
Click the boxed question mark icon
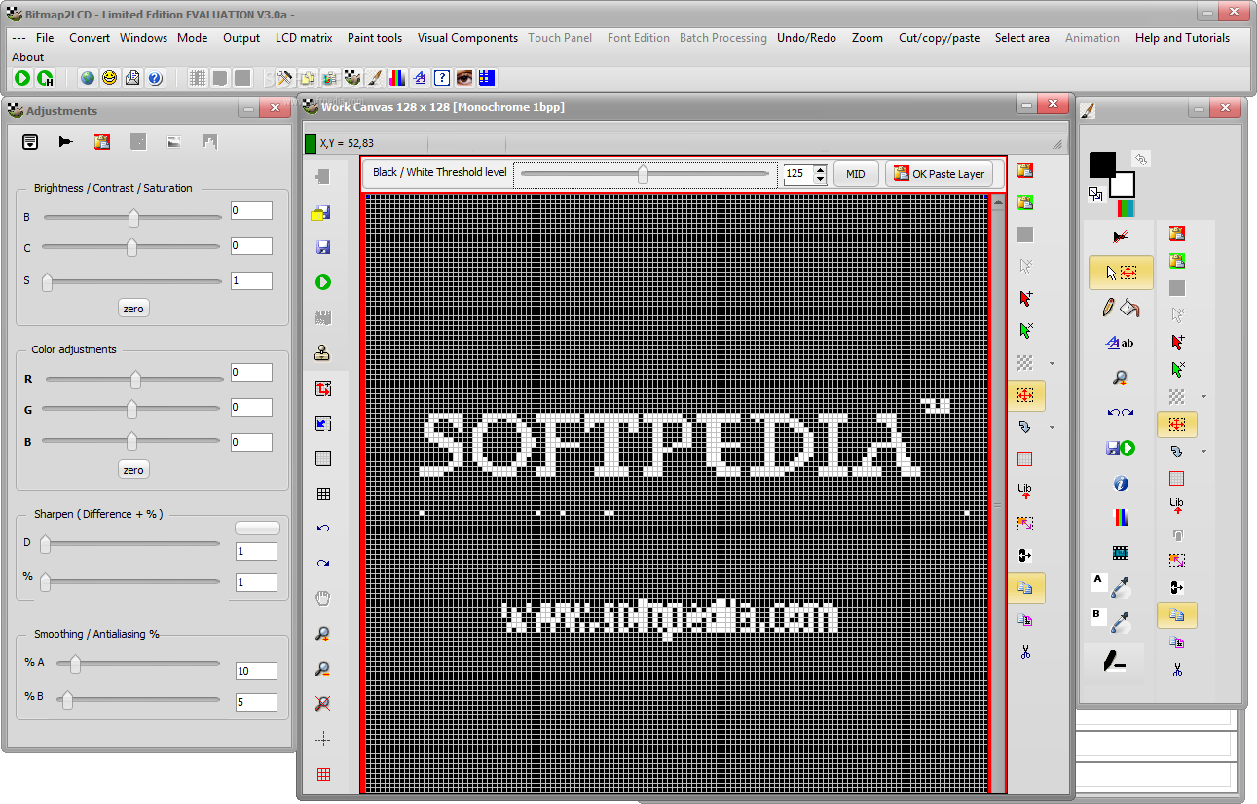click(x=442, y=78)
